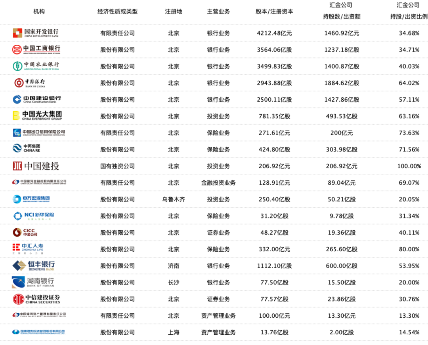Select the 100.00% ratio cell
Image resolution: width=428 pixels, height=345 pixels.
point(409,166)
